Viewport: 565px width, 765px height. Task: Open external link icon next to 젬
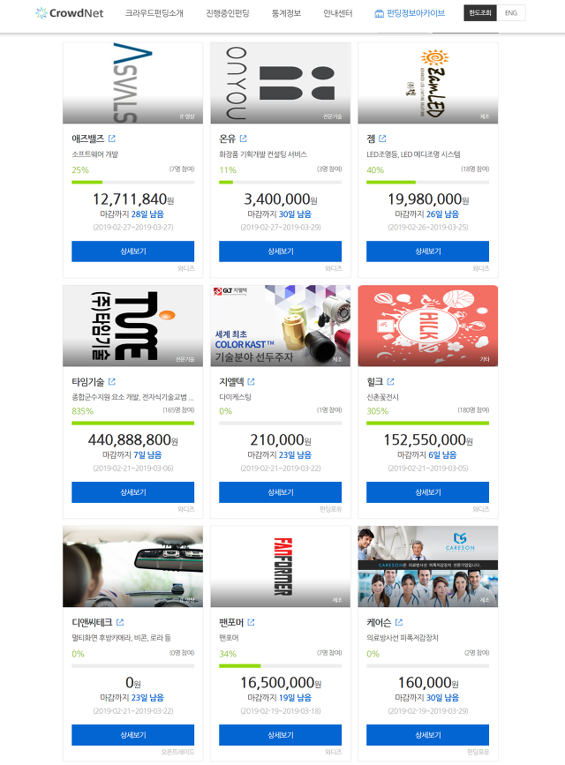382,139
